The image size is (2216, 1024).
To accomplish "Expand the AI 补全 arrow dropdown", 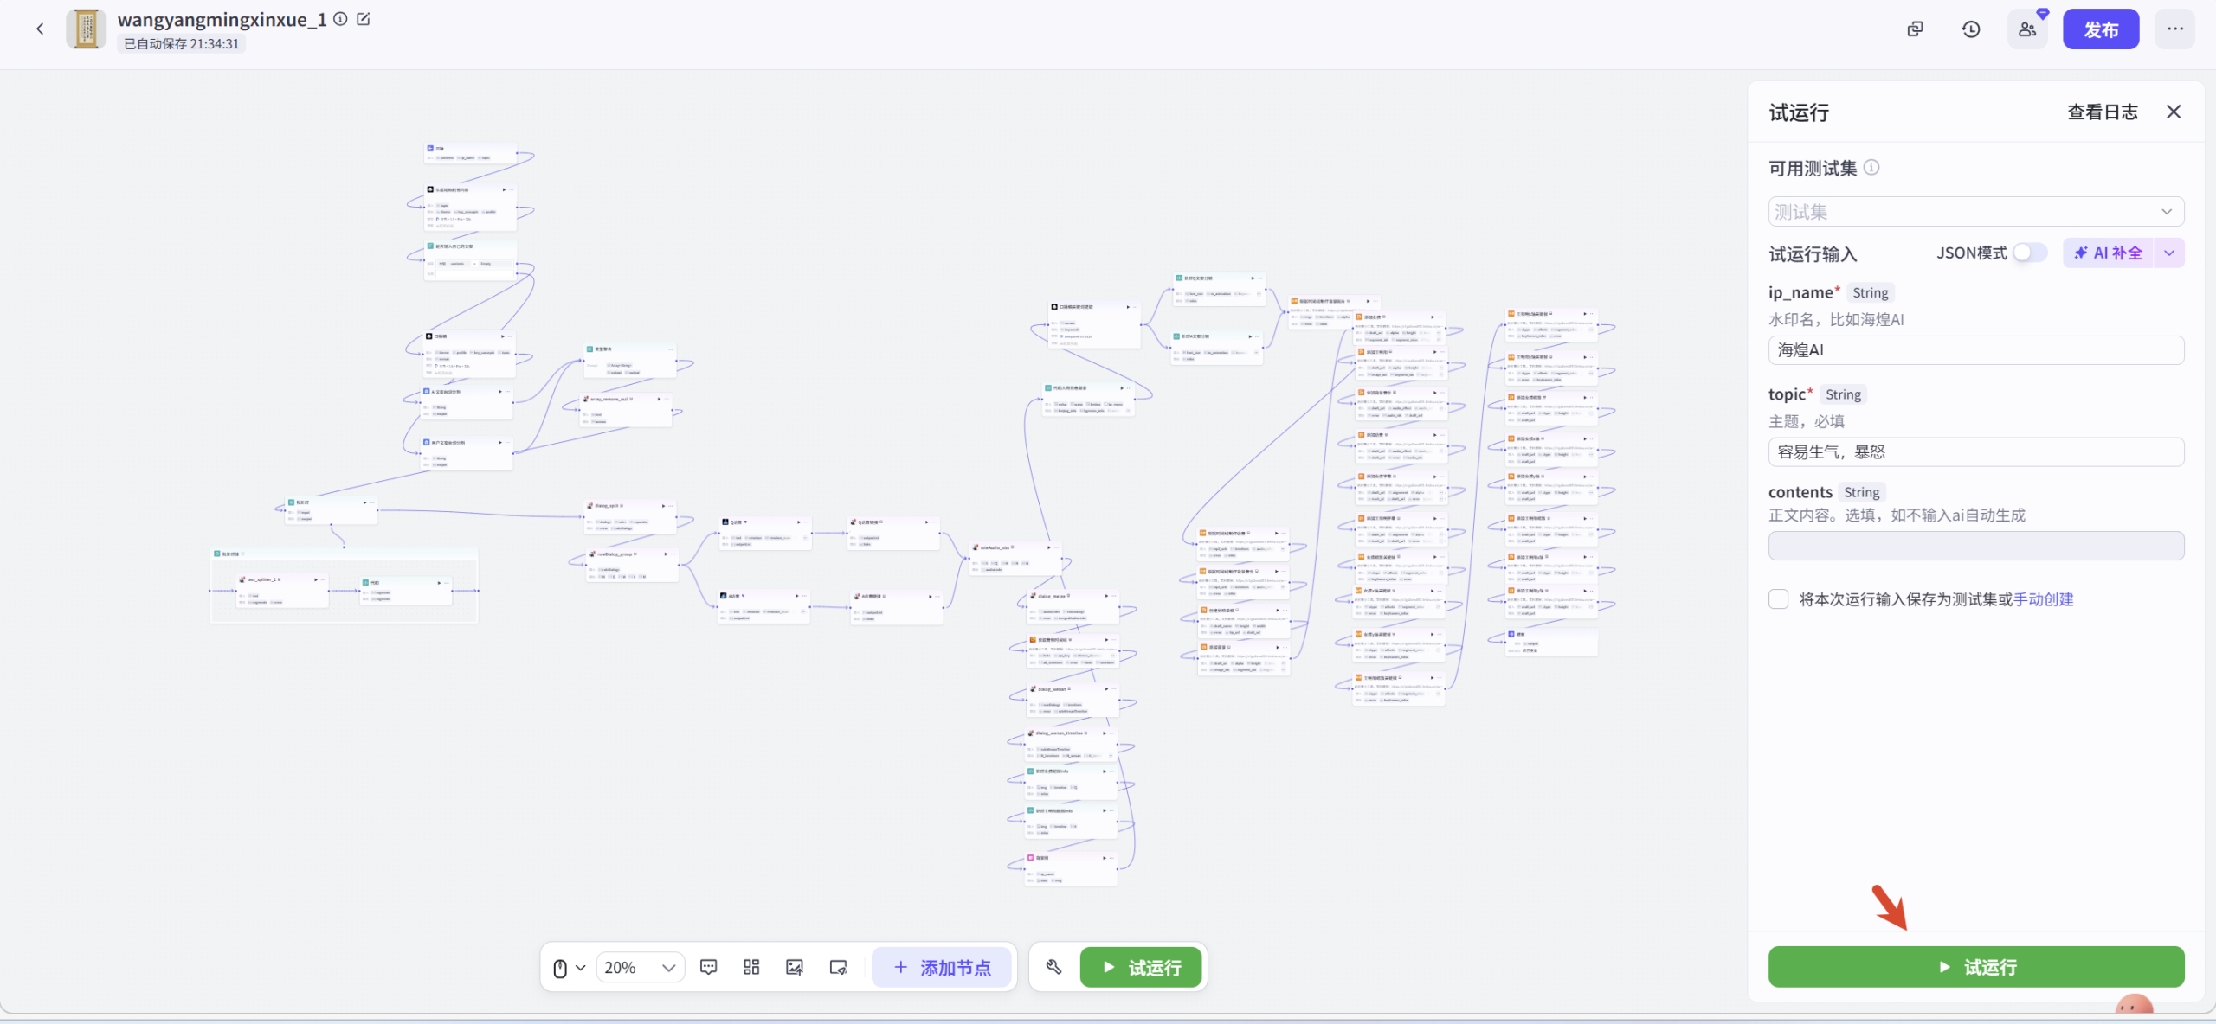I will coord(2169,253).
